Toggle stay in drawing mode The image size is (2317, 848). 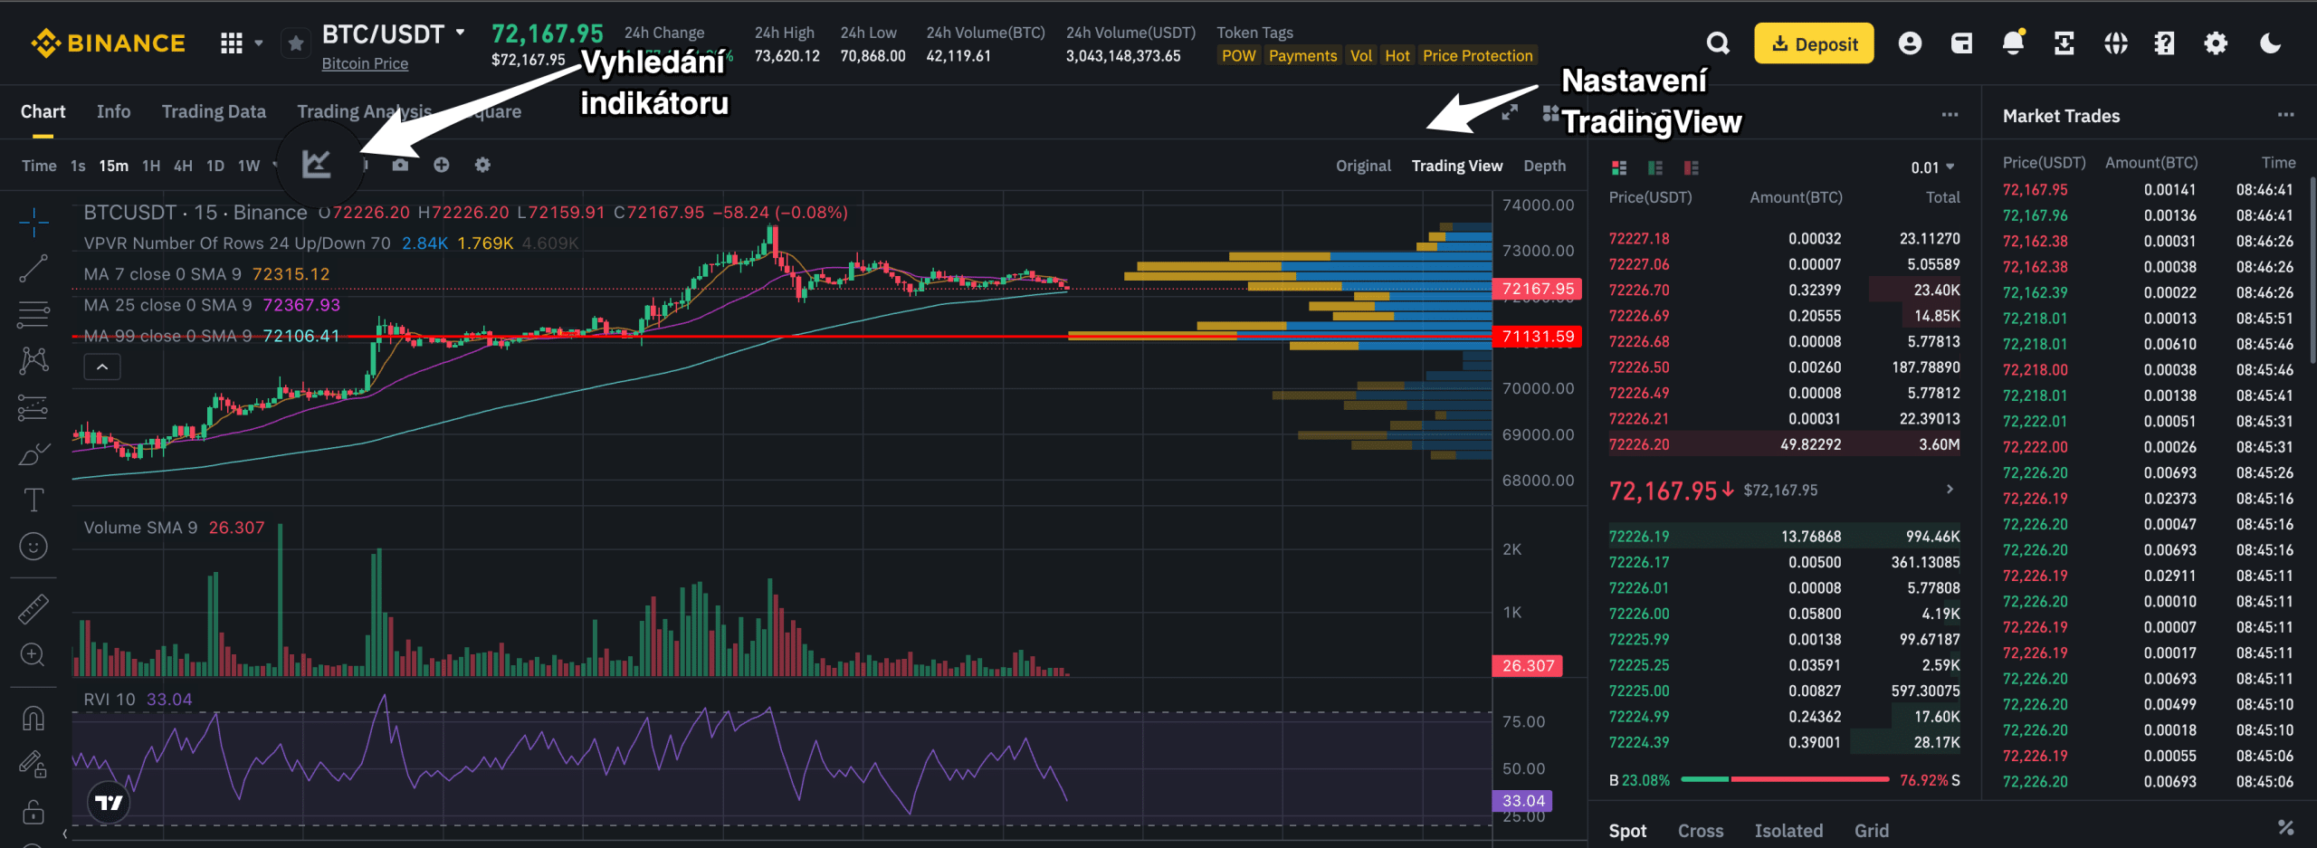pyautogui.click(x=33, y=765)
